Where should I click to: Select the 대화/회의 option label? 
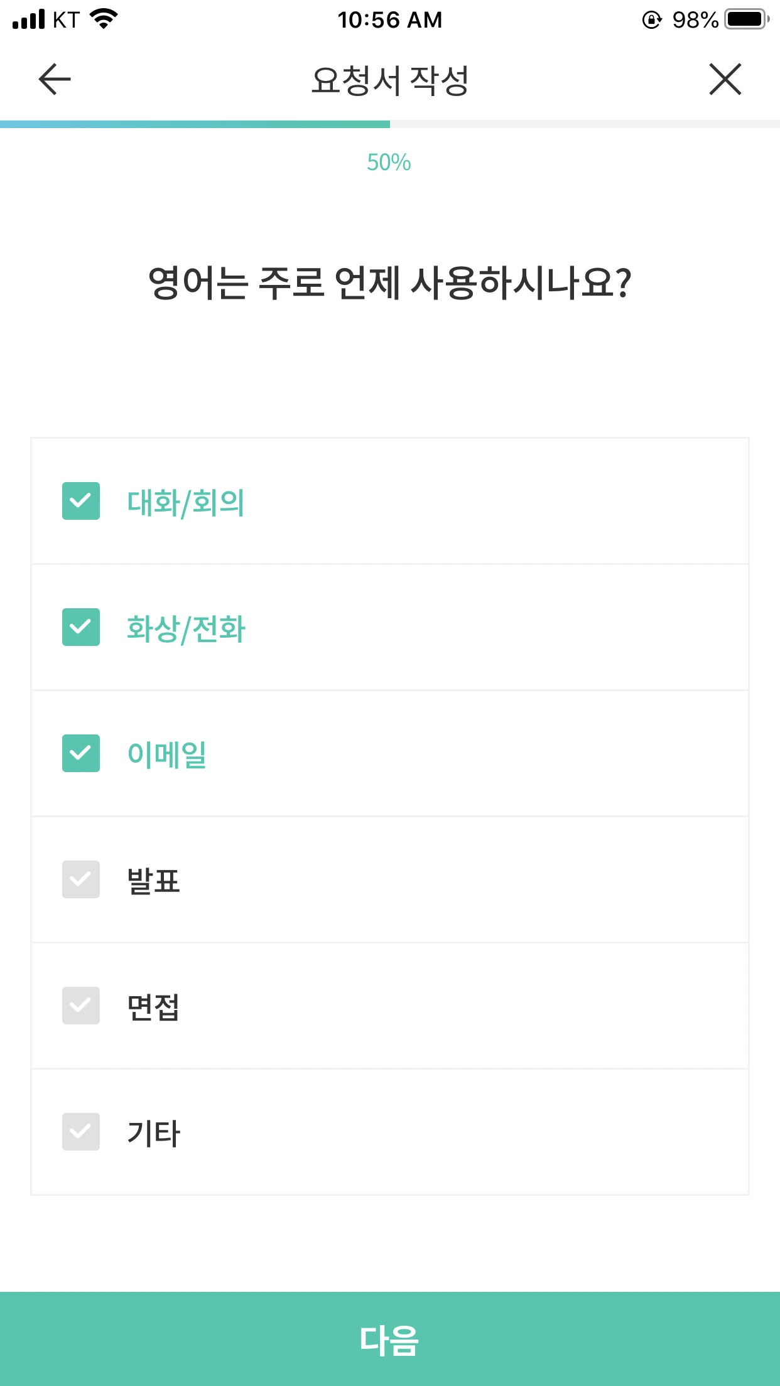[x=186, y=502]
